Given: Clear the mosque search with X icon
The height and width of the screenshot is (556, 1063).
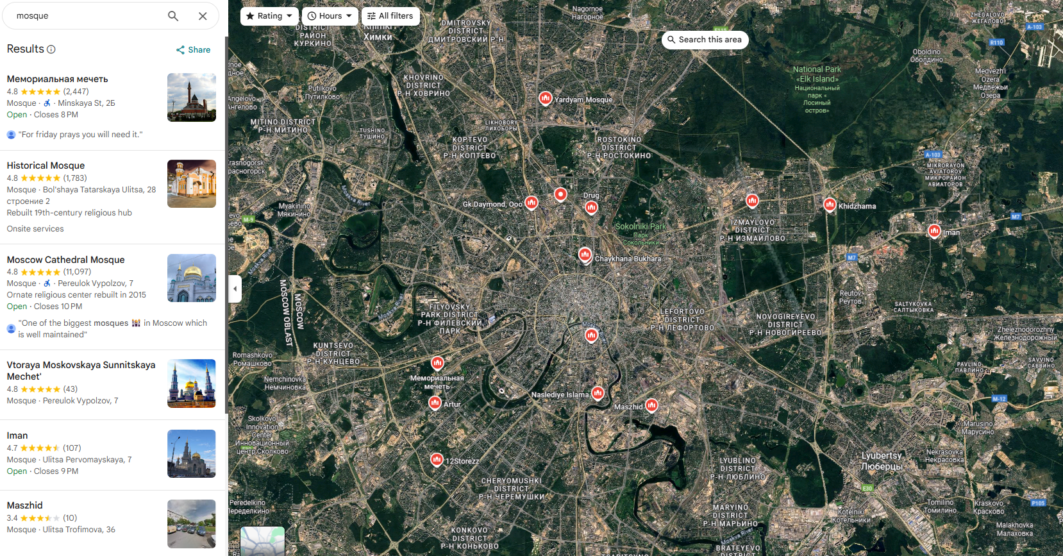Looking at the screenshot, I should click(x=203, y=16).
